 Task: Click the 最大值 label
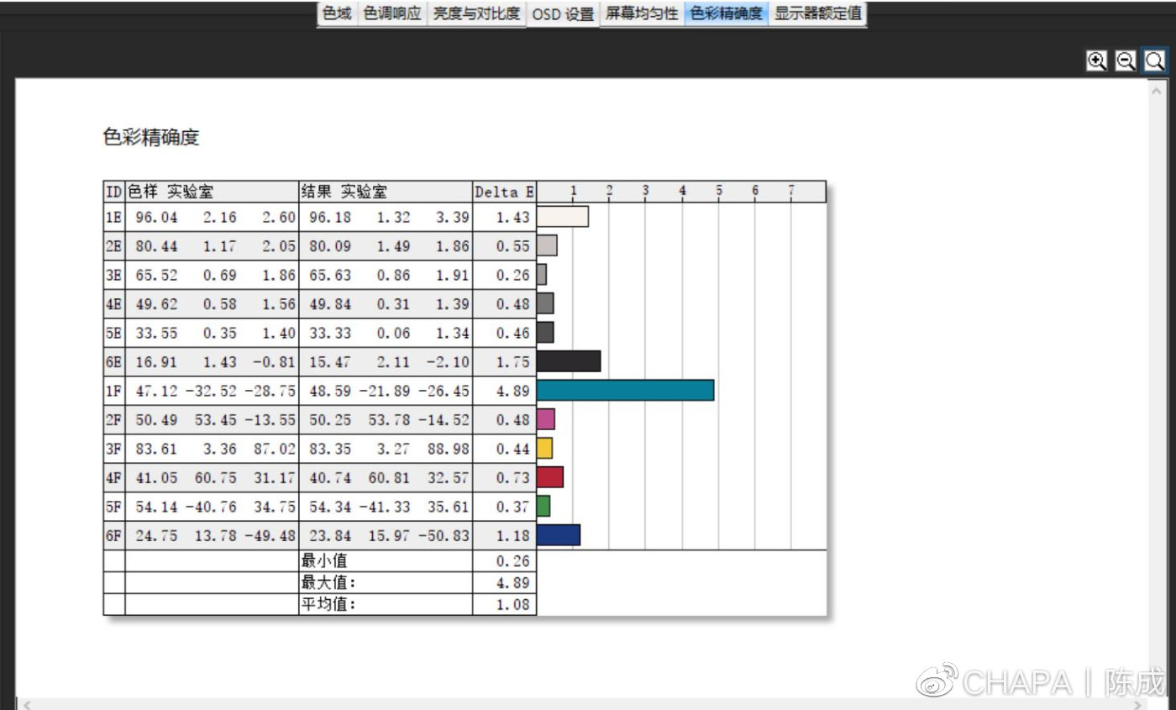tap(328, 582)
